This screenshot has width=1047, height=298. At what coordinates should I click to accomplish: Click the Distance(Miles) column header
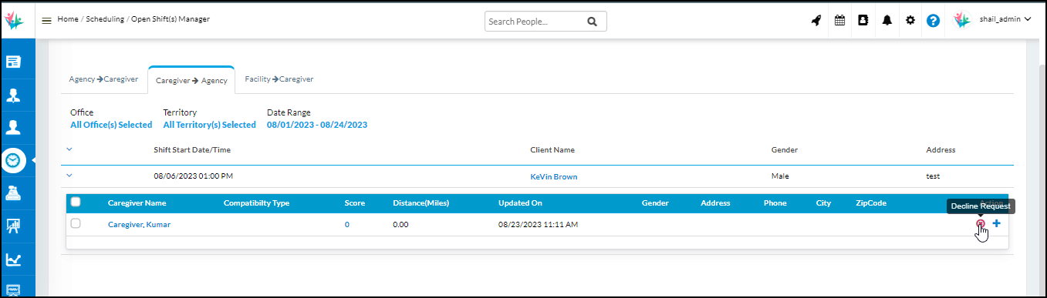tap(420, 203)
